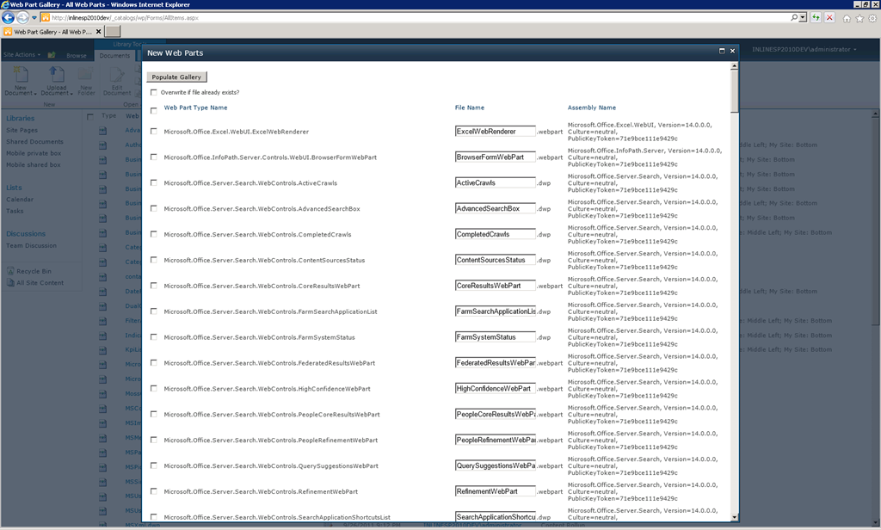Click the Edit Document ribbon icon
This screenshot has width=881, height=530.
tap(117, 80)
